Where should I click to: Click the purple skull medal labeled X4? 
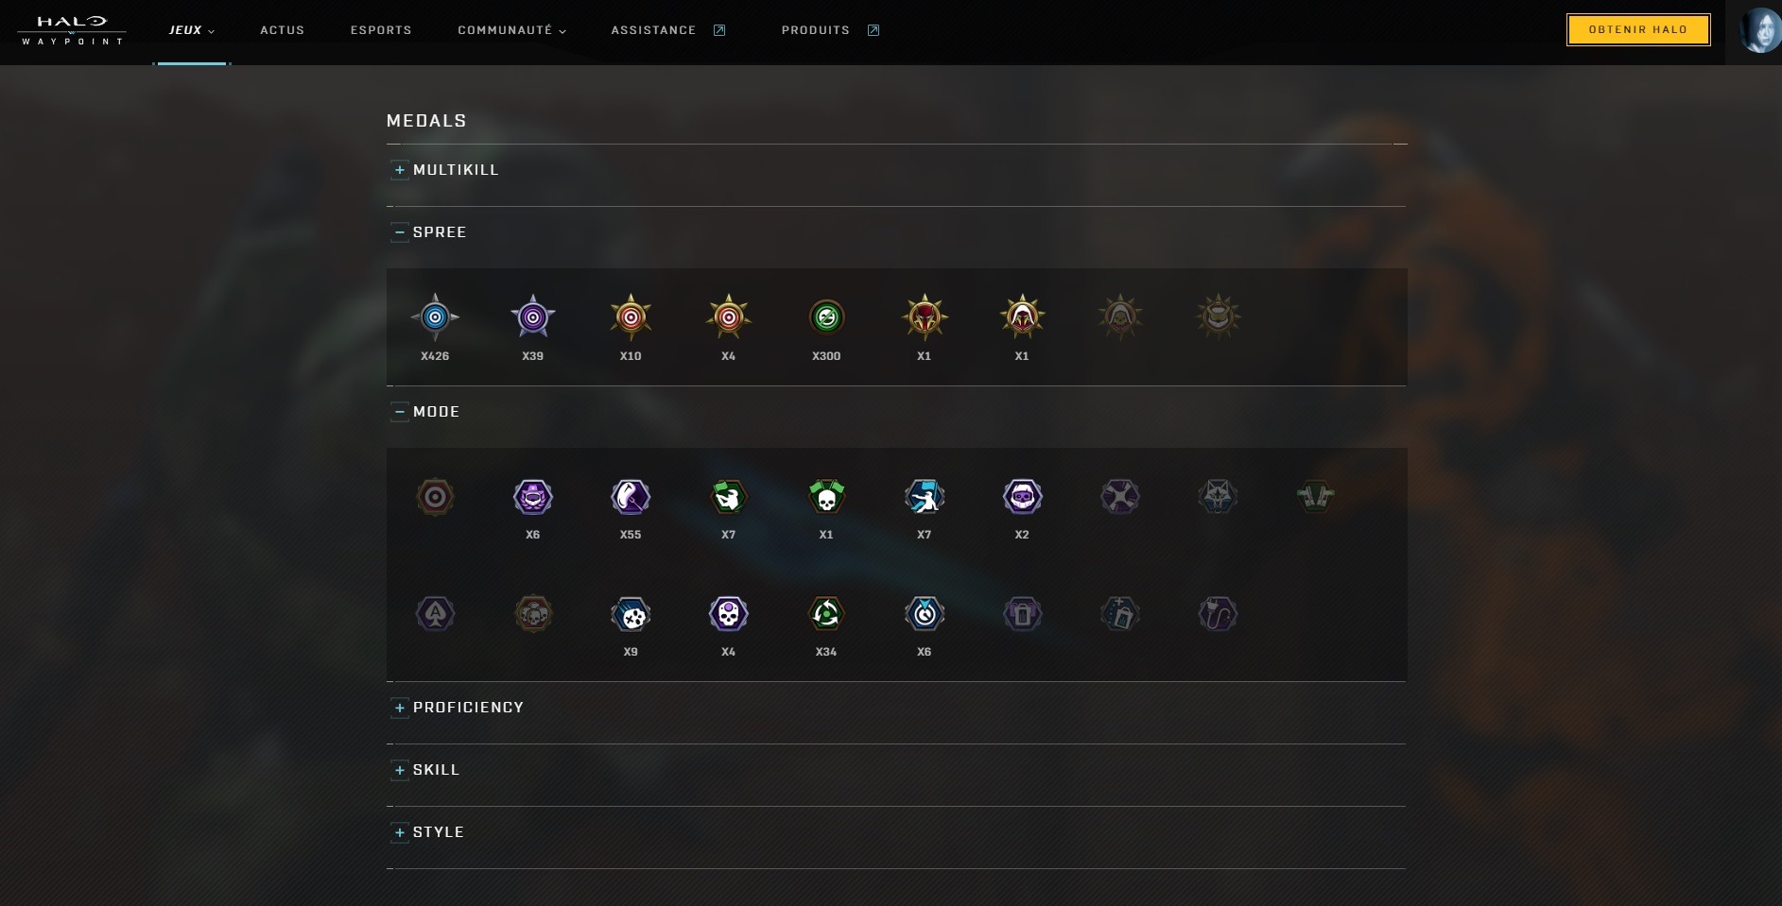[x=729, y=614]
